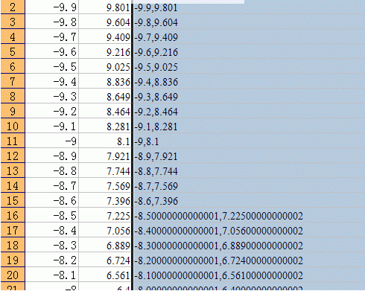Click the cell reading -9,8.1
The image size is (365, 291).
[x=249, y=141]
